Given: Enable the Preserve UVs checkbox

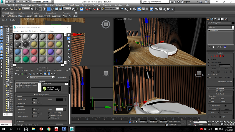Looking at the screenshot, I should point(210,106).
